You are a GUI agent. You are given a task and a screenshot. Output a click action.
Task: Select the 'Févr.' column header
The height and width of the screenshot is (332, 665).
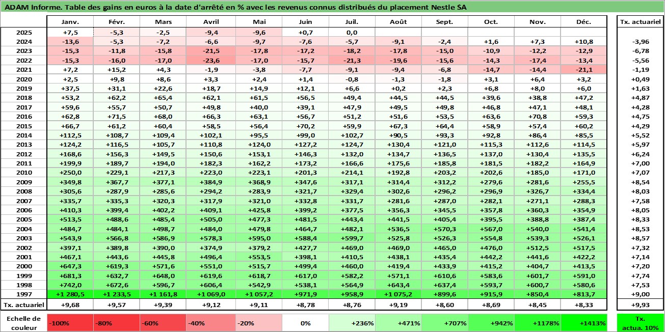(x=117, y=22)
